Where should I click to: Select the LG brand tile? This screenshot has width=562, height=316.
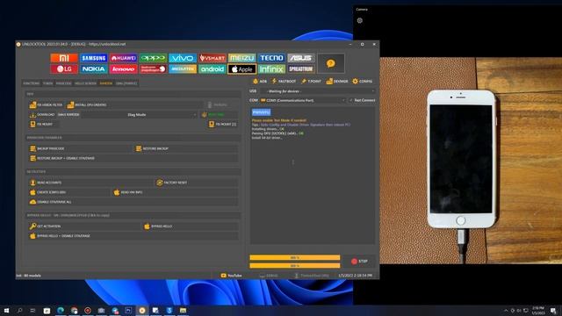[64, 68]
